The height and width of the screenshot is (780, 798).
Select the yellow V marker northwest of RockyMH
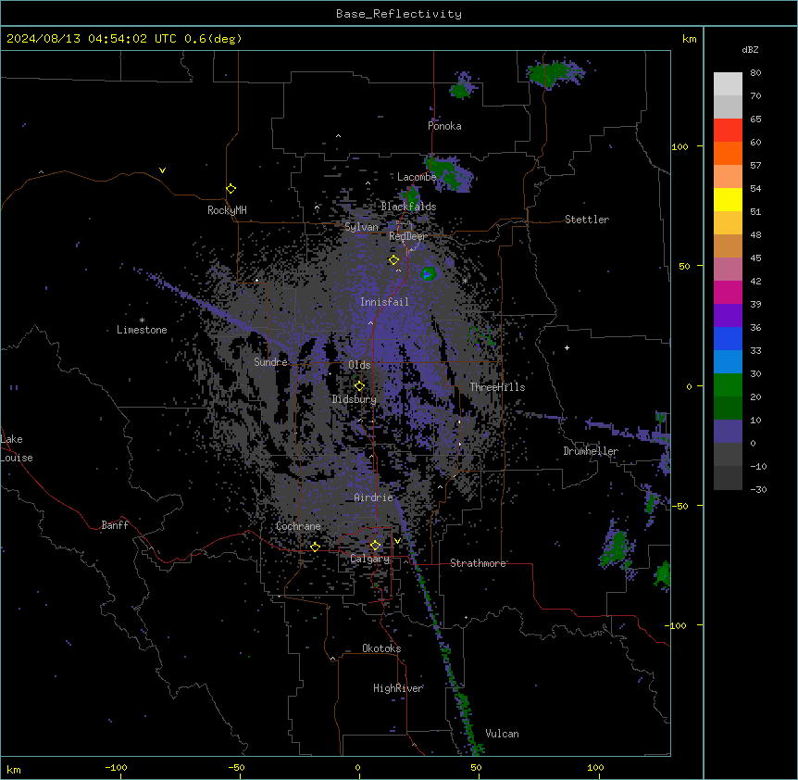(162, 170)
